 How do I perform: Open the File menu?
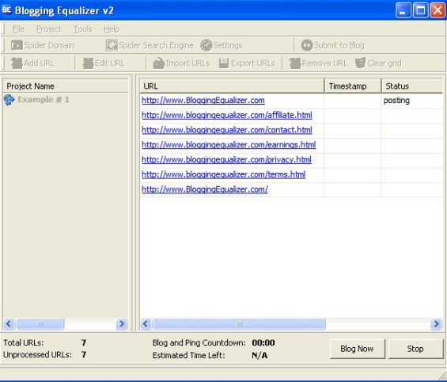(x=18, y=29)
